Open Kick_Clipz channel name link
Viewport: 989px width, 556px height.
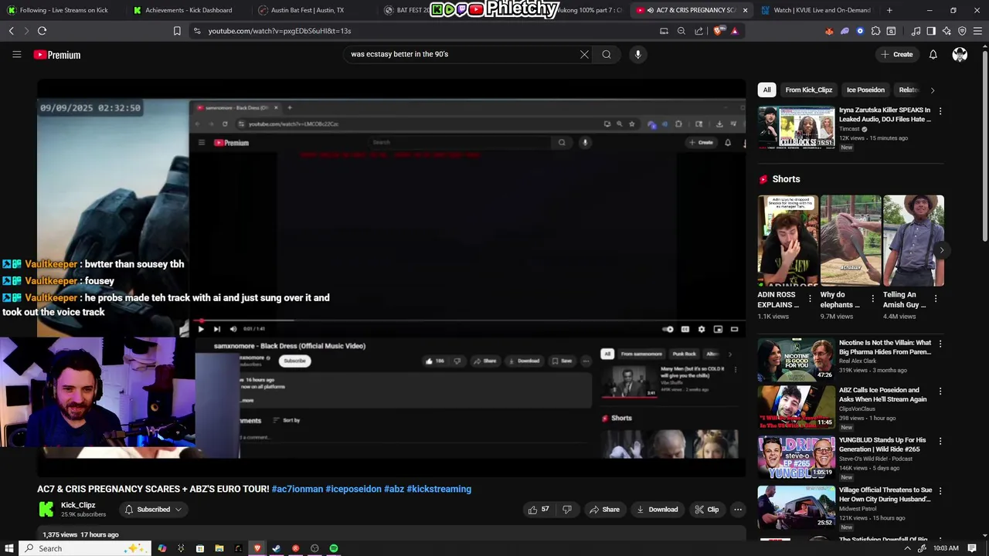tap(78, 505)
